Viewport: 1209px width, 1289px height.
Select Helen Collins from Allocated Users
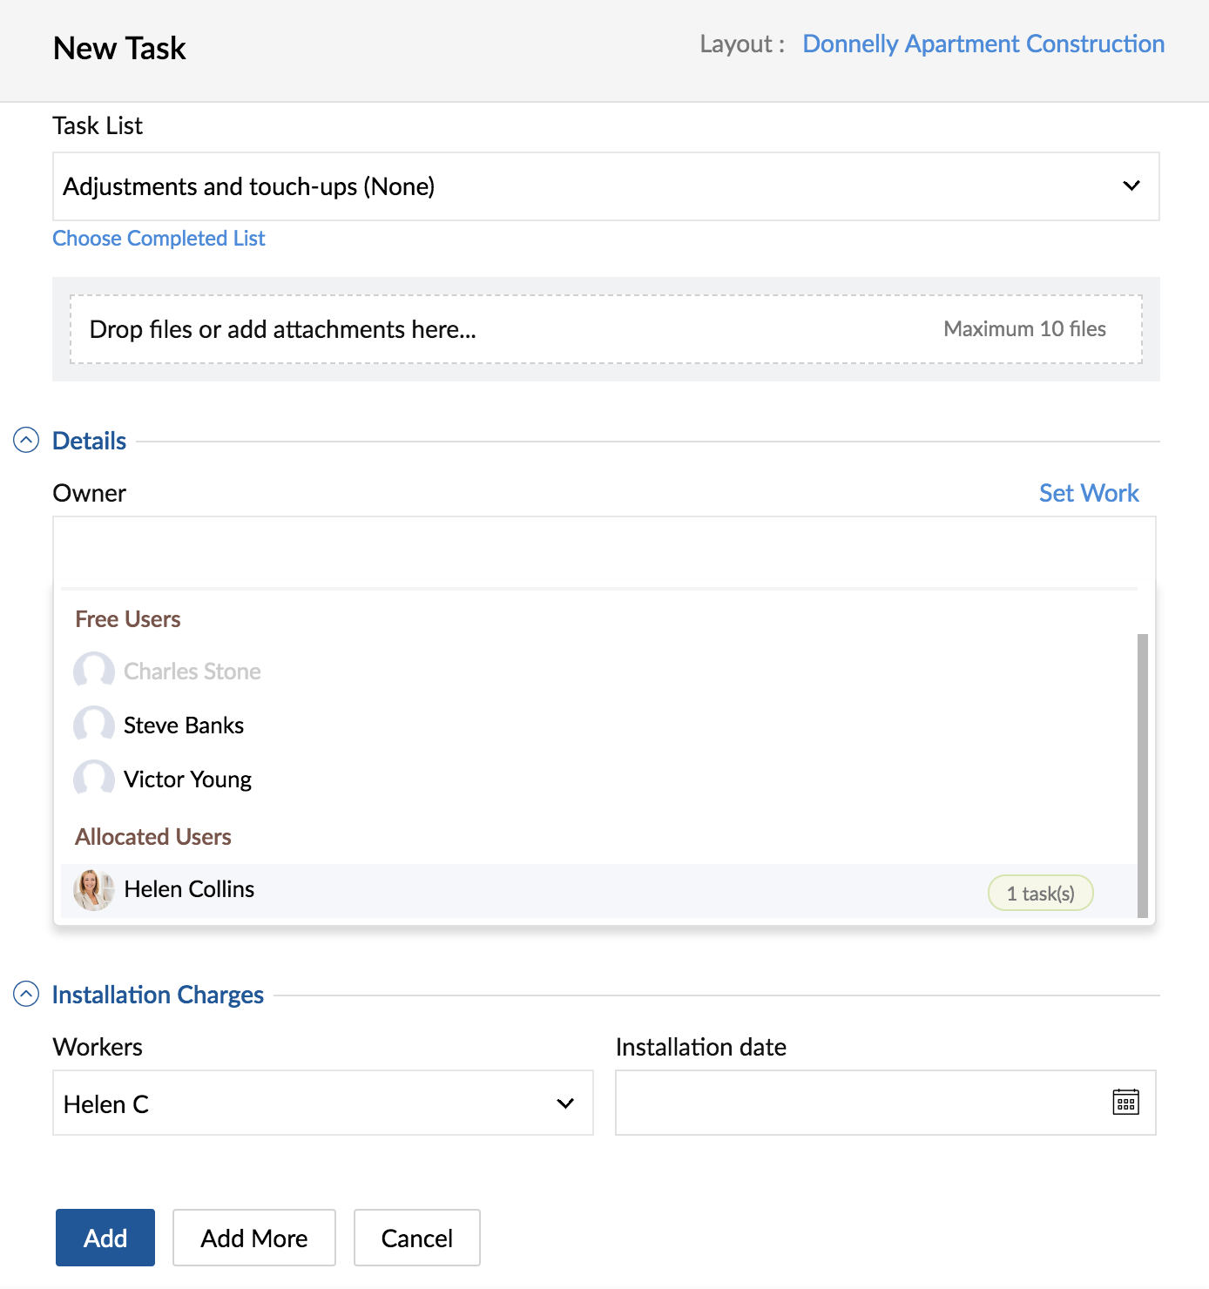599,890
